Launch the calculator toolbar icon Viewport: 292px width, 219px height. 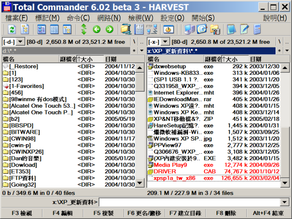(x=257, y=29)
